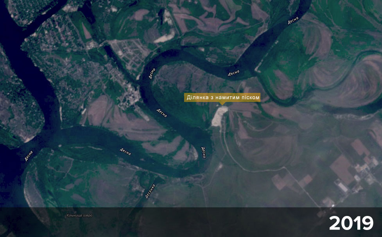Click the Десна label at the far left edge

tap(29, 155)
